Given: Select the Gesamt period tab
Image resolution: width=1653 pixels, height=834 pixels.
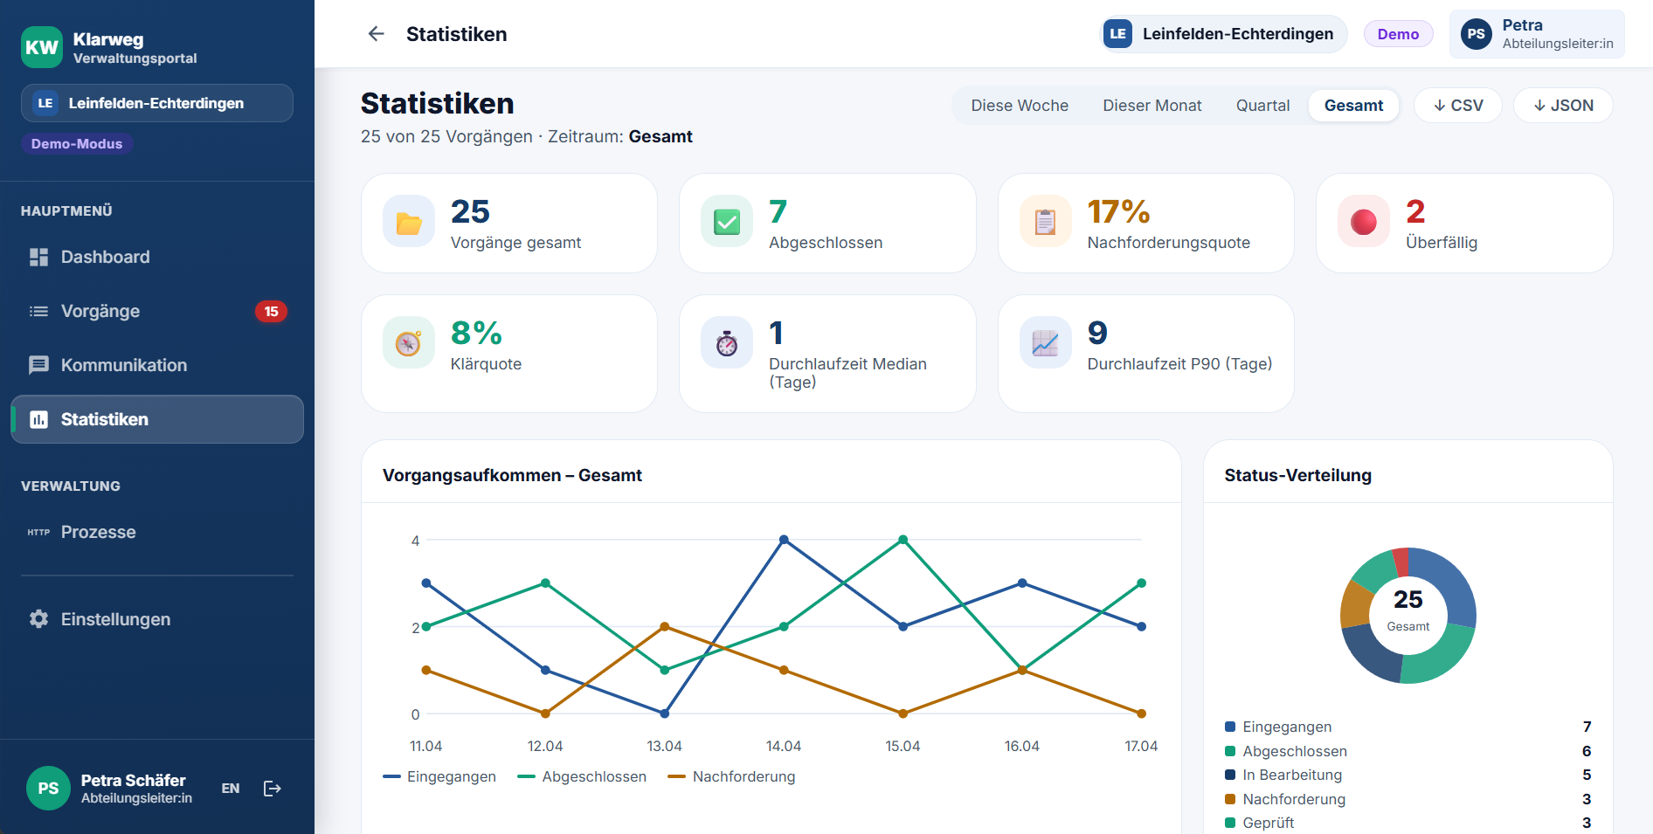Looking at the screenshot, I should point(1353,106).
